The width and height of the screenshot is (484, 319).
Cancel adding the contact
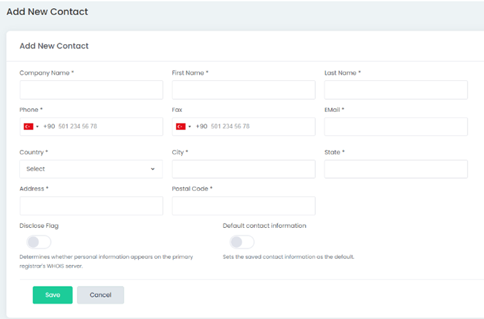(101, 295)
